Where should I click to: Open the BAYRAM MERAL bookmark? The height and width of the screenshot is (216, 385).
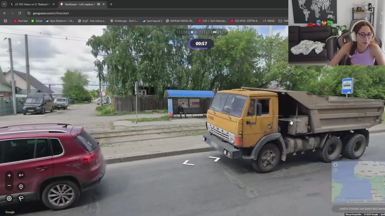(180, 21)
